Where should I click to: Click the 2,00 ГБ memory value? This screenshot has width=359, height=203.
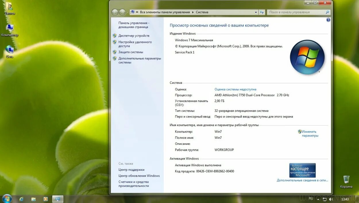click(x=219, y=101)
